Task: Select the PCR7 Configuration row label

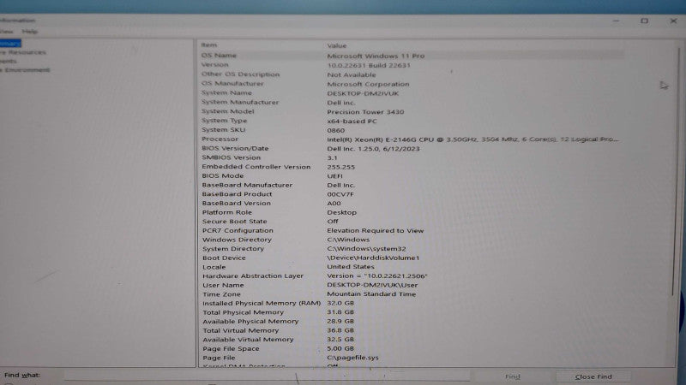Action: coord(238,230)
